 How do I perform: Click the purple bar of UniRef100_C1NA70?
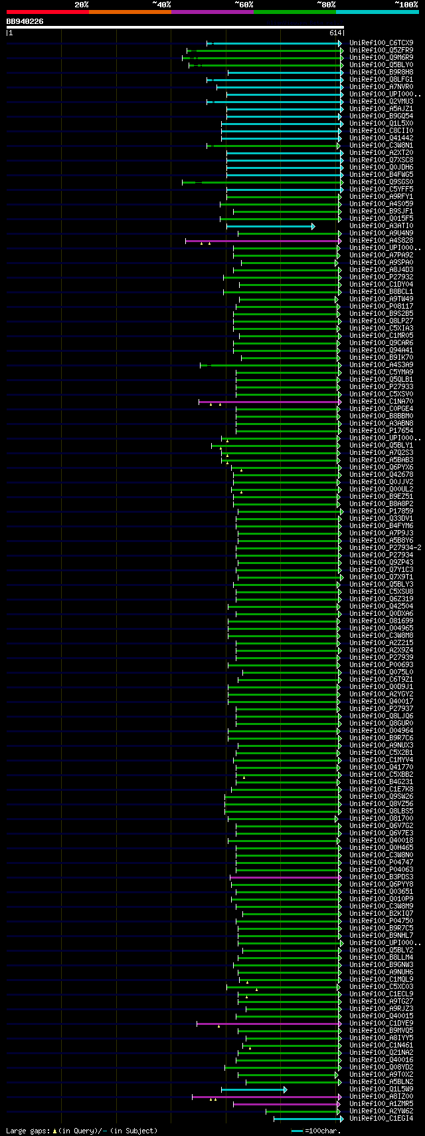pos(270,402)
